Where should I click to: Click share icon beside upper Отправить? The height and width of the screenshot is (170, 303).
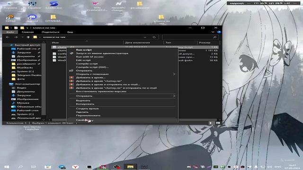tap(71, 70)
